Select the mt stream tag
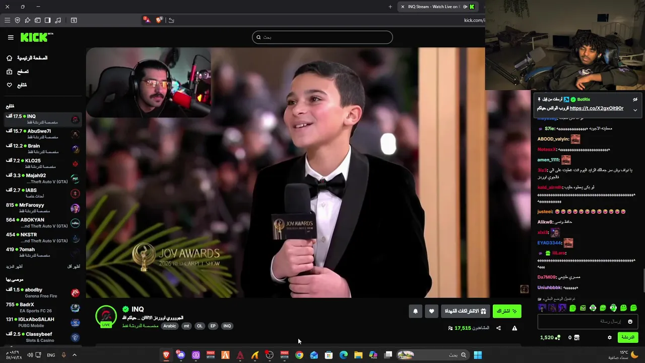The width and height of the screenshot is (645, 363). pos(186,326)
